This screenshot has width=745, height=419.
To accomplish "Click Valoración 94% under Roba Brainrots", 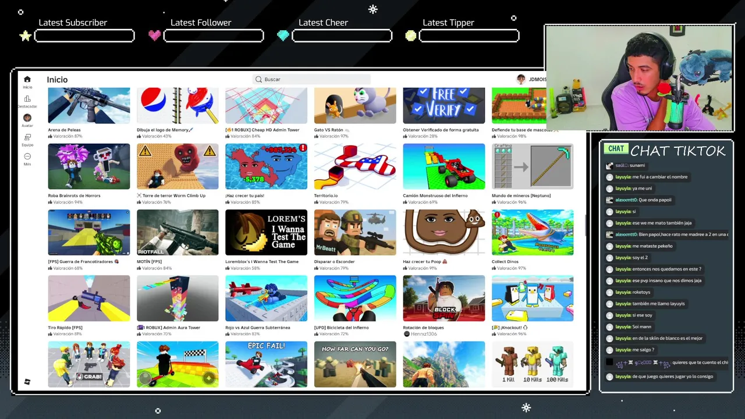I will (68, 202).
